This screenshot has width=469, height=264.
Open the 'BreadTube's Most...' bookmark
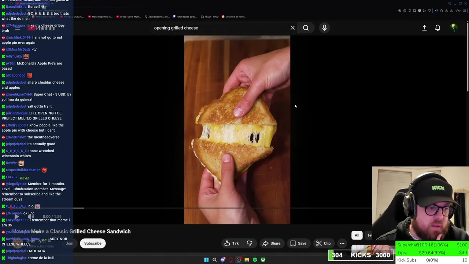[128, 16]
